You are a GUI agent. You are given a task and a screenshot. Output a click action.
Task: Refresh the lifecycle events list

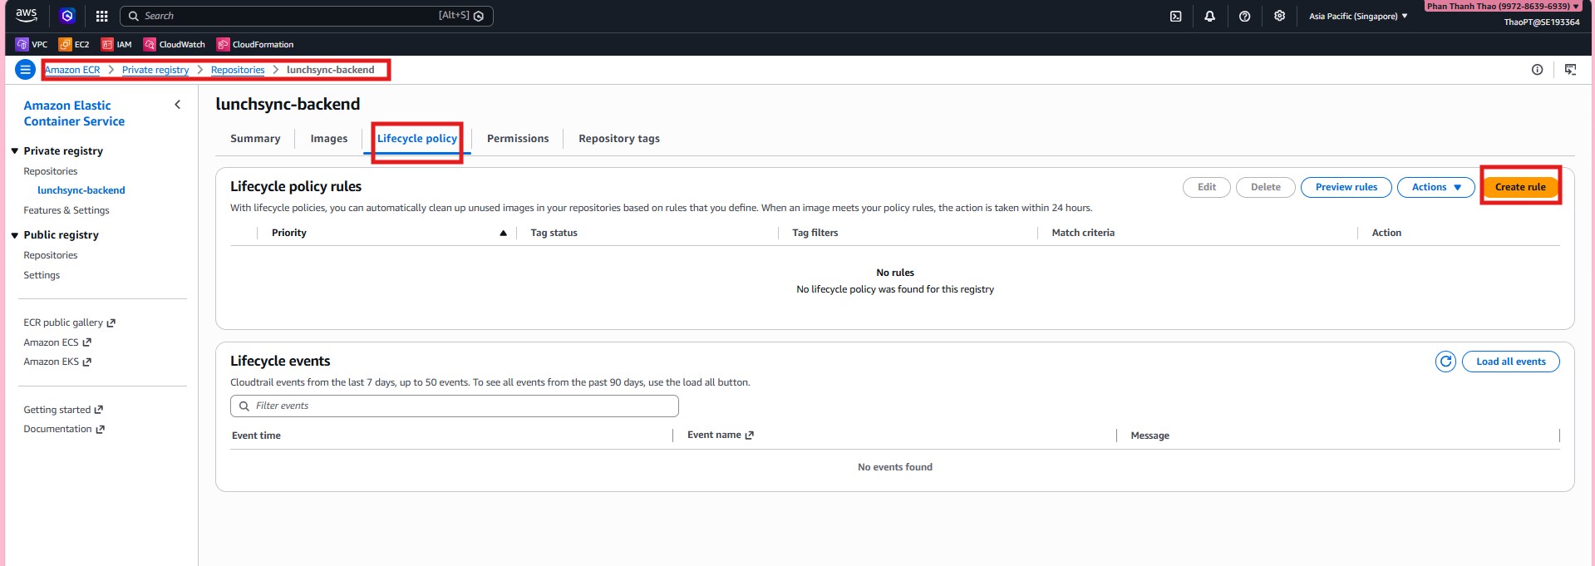coord(1445,362)
